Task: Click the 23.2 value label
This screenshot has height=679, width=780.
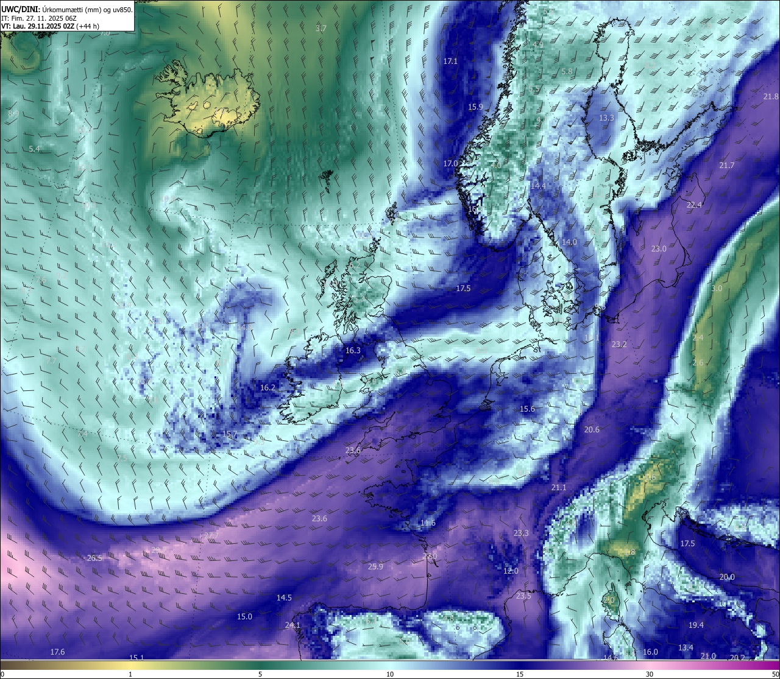Action: coord(619,345)
